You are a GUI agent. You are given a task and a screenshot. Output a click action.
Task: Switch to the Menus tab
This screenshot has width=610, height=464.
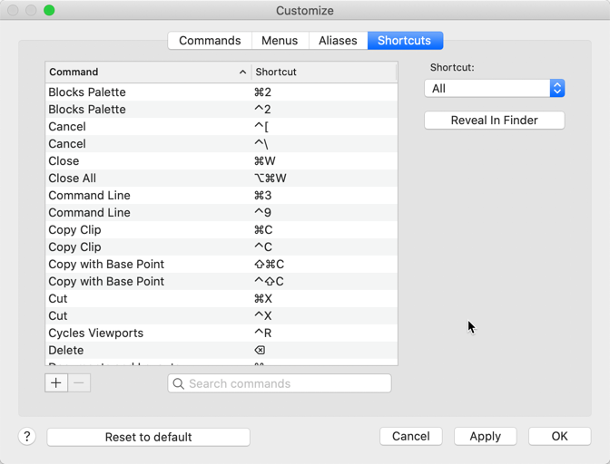click(x=280, y=41)
